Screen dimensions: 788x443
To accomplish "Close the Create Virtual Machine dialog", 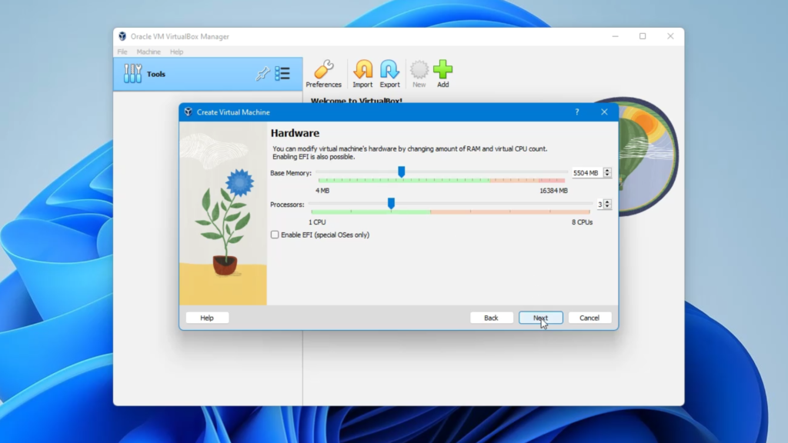I will coord(604,112).
